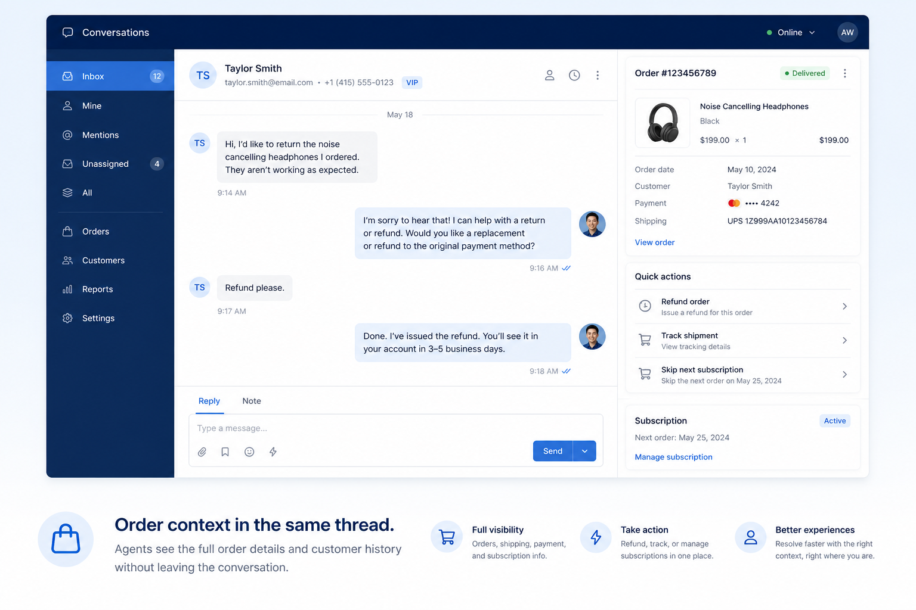
Task: Click the Settings gear icon
Action: point(67,318)
